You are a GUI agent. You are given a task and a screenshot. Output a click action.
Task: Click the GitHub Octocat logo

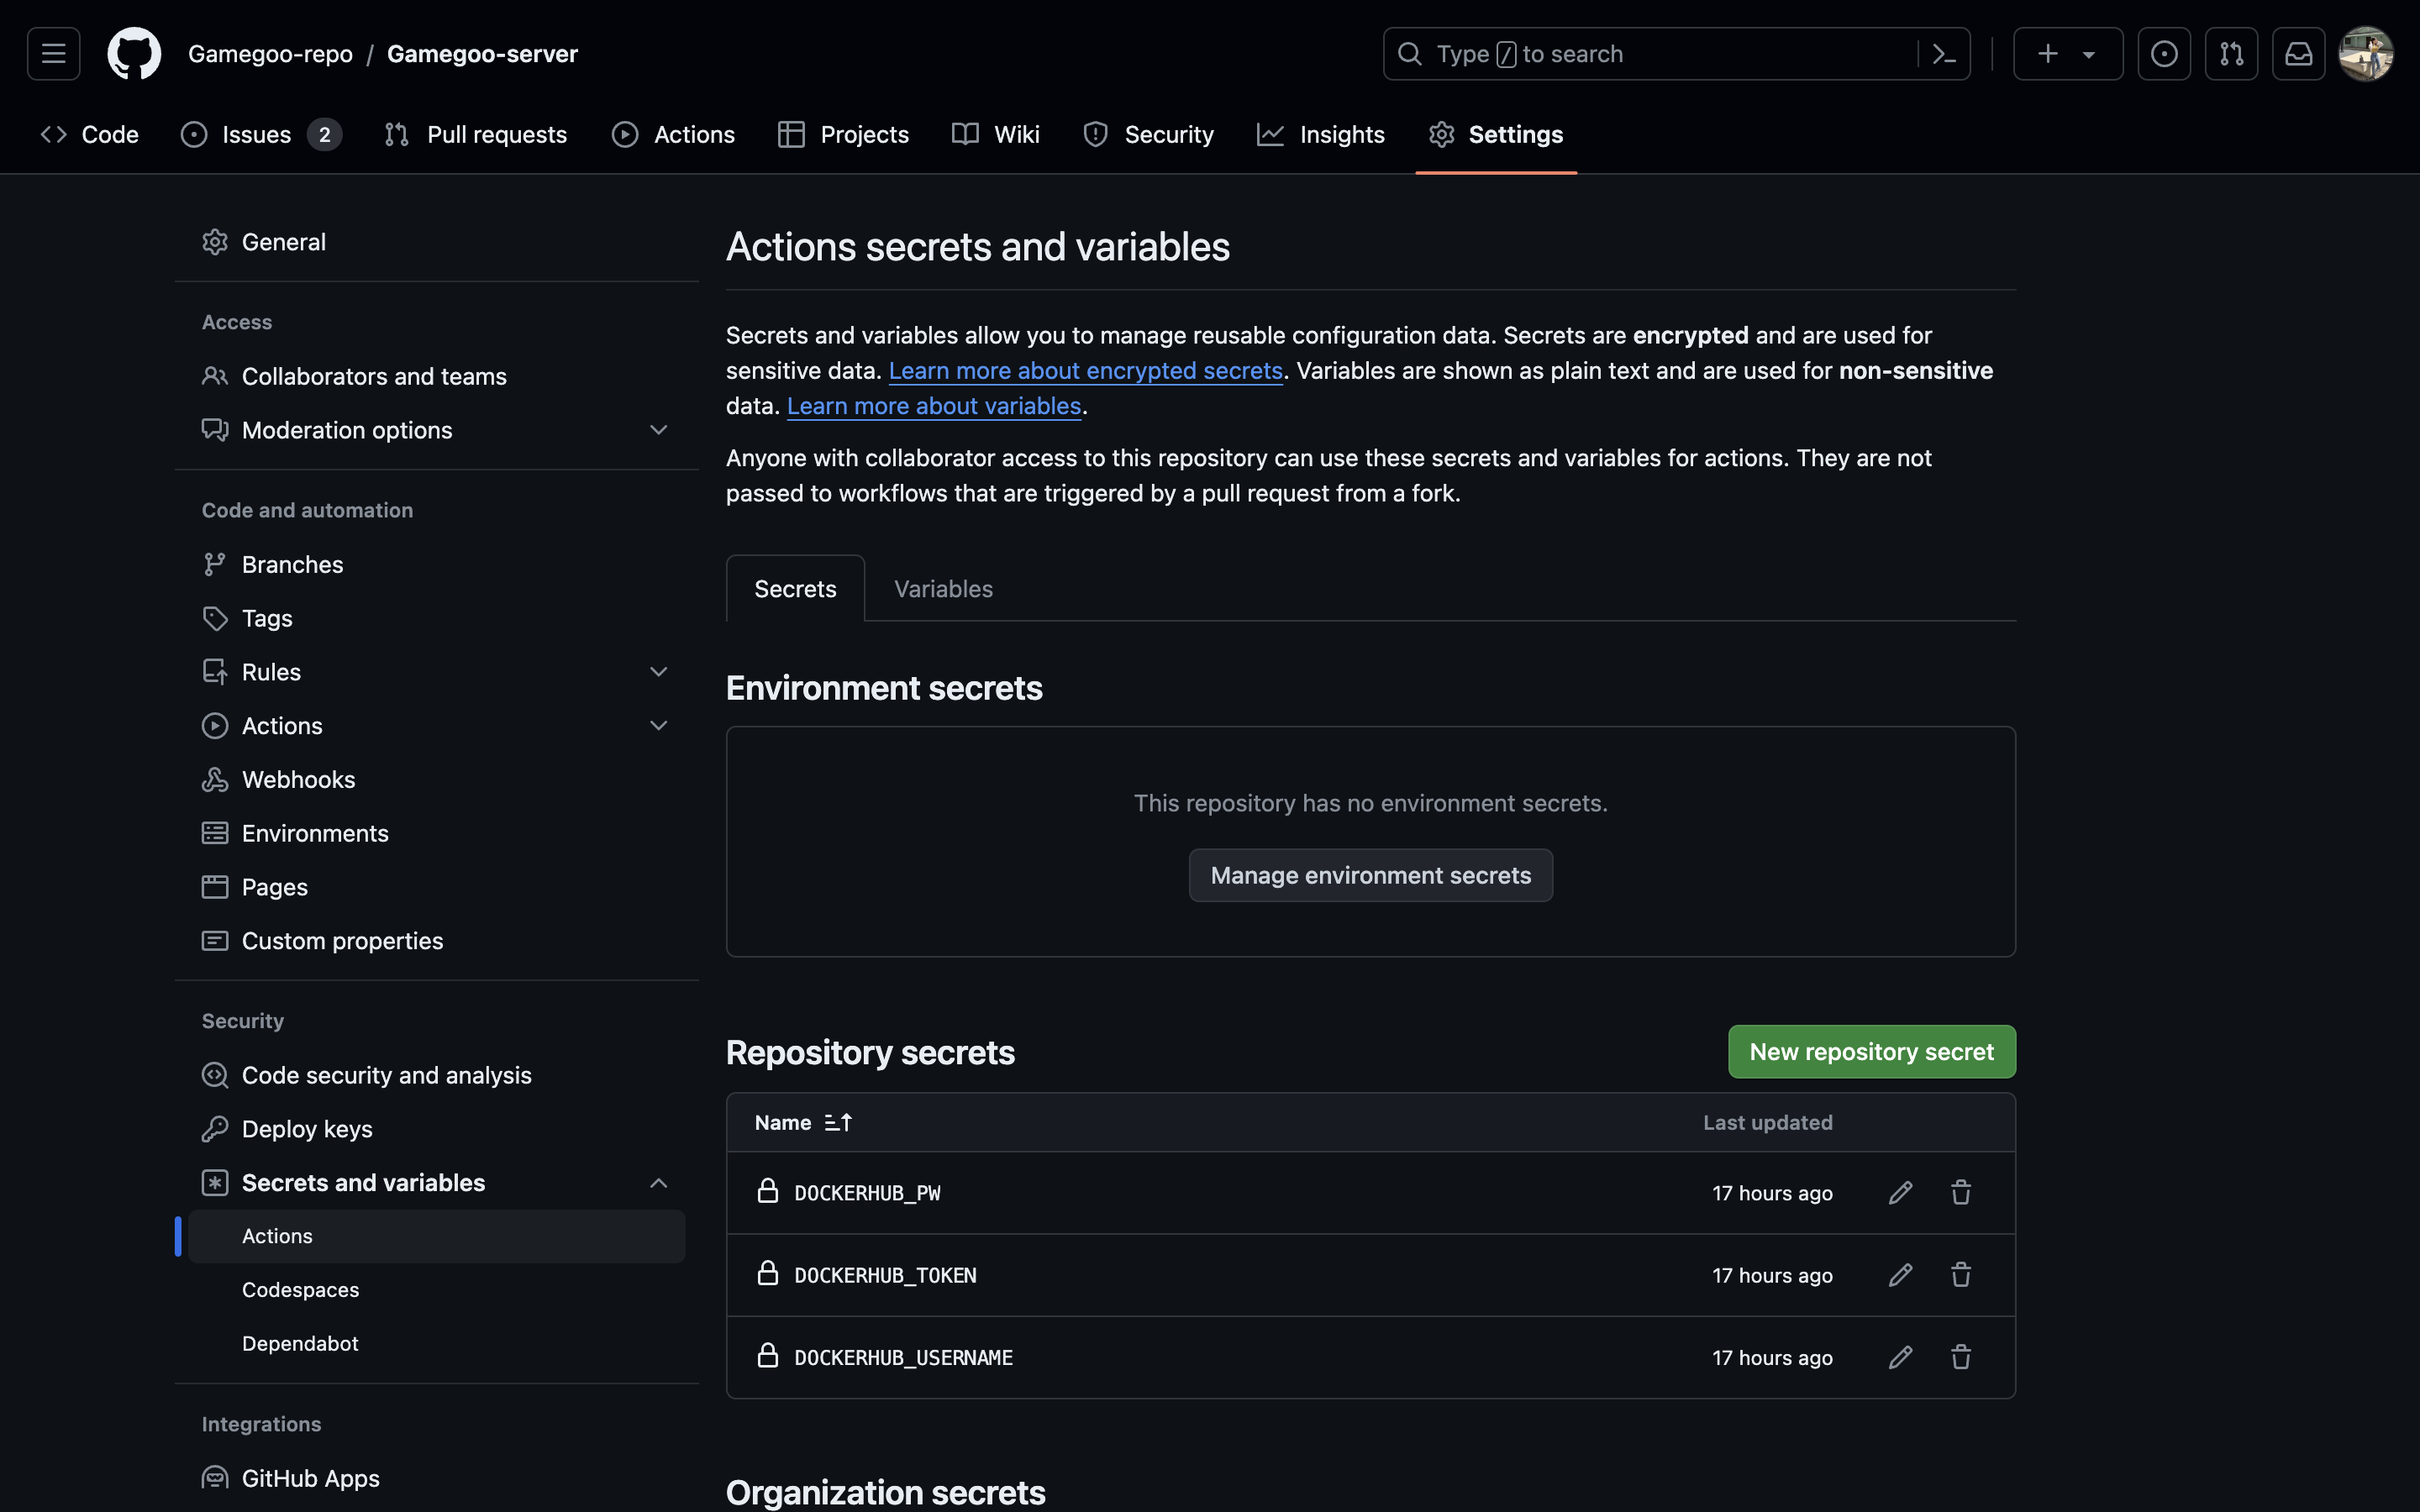134,53
